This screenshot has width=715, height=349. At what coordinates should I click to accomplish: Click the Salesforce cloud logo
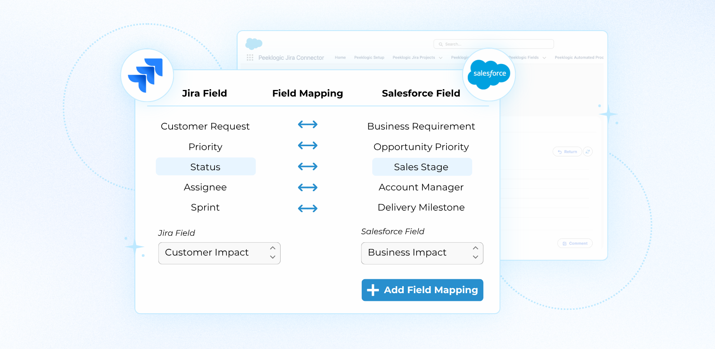point(489,74)
